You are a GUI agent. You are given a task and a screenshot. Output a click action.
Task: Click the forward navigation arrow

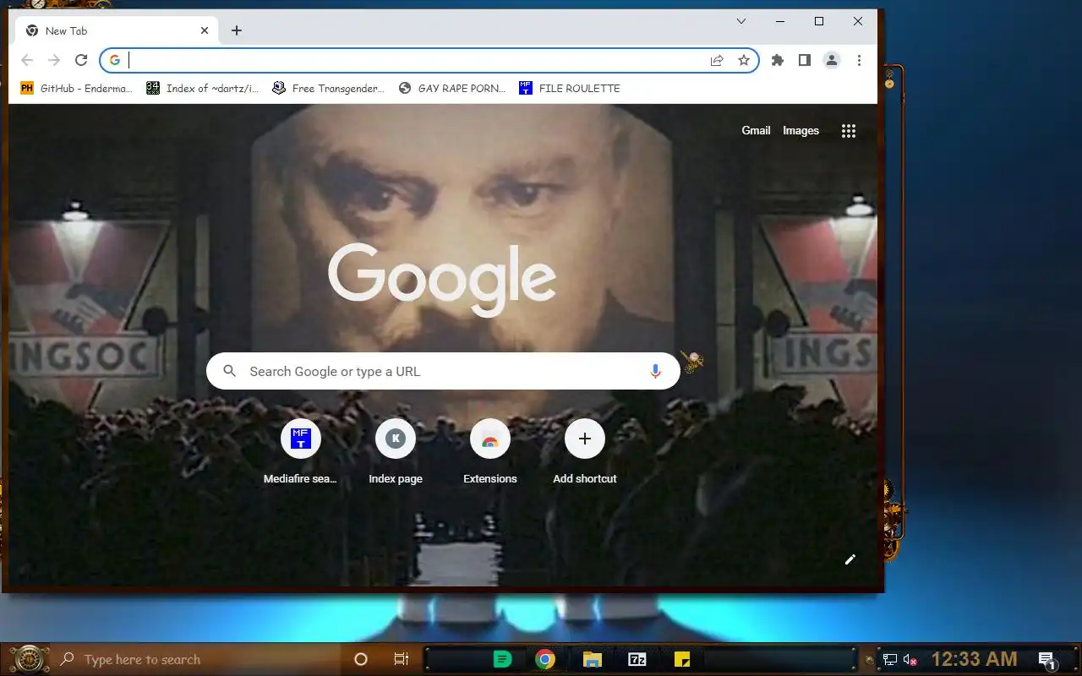click(x=54, y=60)
